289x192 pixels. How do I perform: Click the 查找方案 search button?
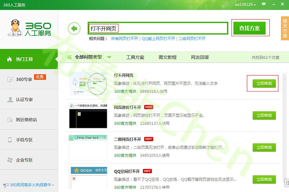(x=249, y=28)
